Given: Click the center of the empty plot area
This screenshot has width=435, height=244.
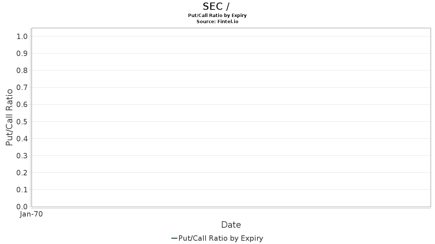Looking at the screenshot, I should point(231,117).
